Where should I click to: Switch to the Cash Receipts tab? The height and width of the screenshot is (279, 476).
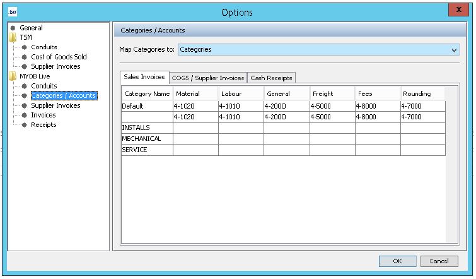point(271,78)
